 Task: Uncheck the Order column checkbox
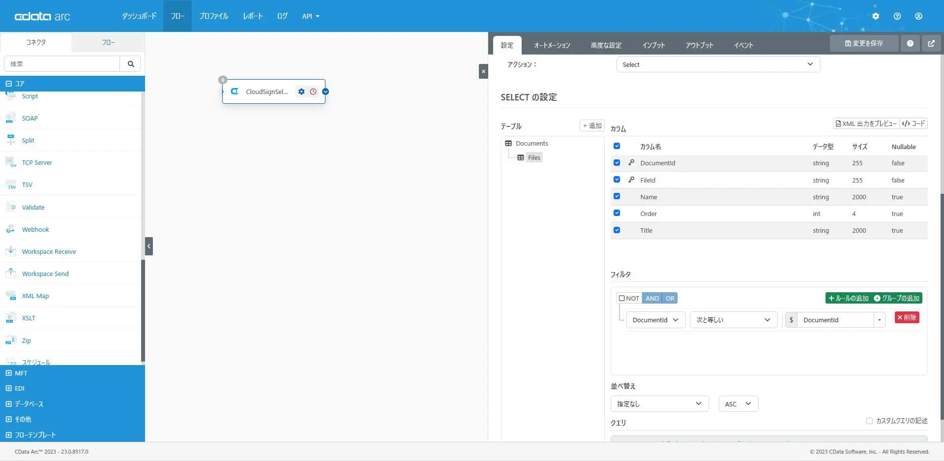[617, 213]
